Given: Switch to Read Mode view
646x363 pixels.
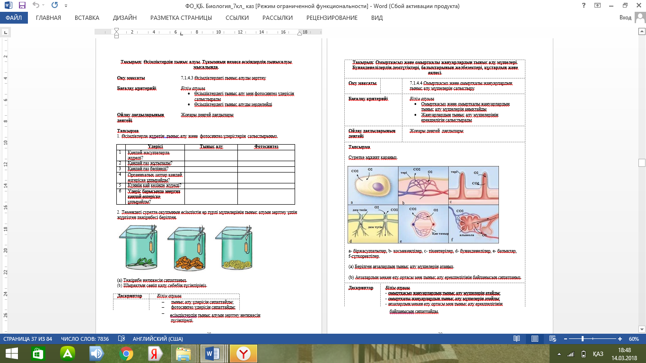Looking at the screenshot, I should pos(517,339).
